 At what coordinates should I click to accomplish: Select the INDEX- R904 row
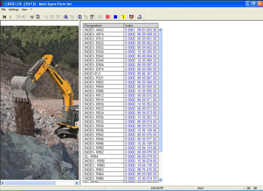click(x=120, y=87)
